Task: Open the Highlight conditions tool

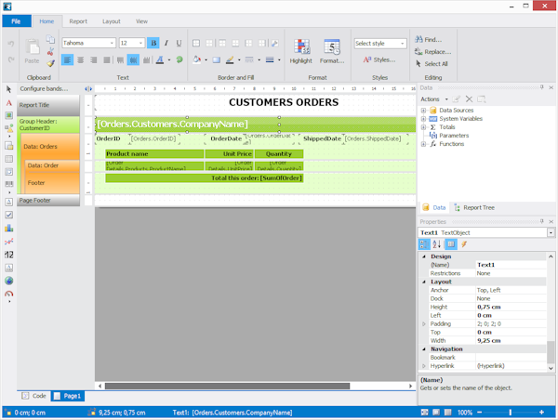Action: click(301, 51)
